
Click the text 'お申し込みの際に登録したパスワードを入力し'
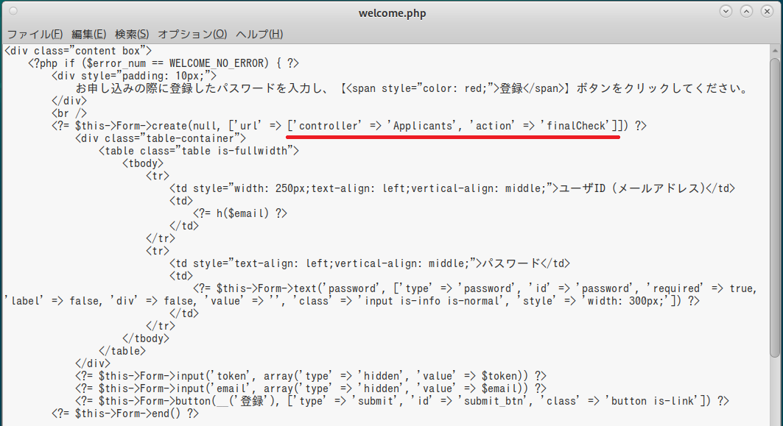[200, 88]
